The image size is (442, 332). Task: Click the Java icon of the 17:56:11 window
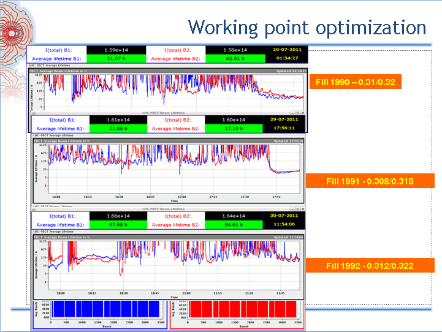point(34,113)
